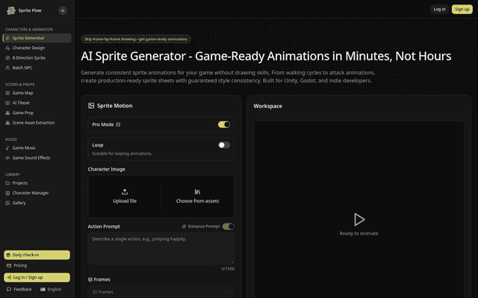
Task: Click the Sprite Flow logo icon
Action: [11, 10]
